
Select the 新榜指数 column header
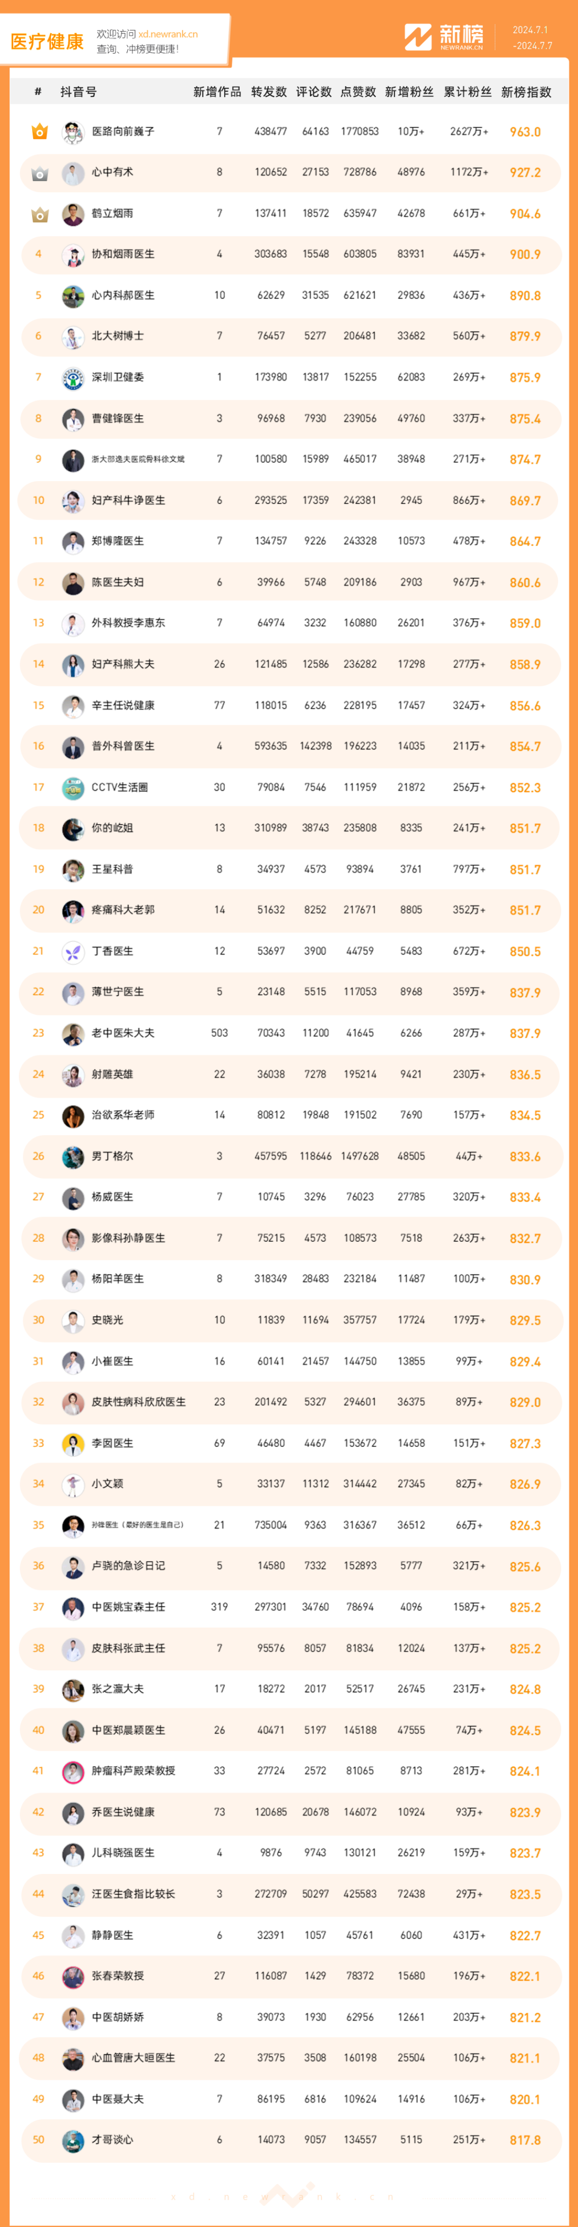click(x=526, y=92)
